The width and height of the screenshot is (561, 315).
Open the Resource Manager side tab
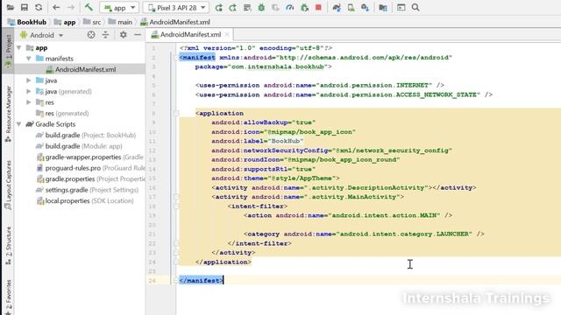(8, 115)
